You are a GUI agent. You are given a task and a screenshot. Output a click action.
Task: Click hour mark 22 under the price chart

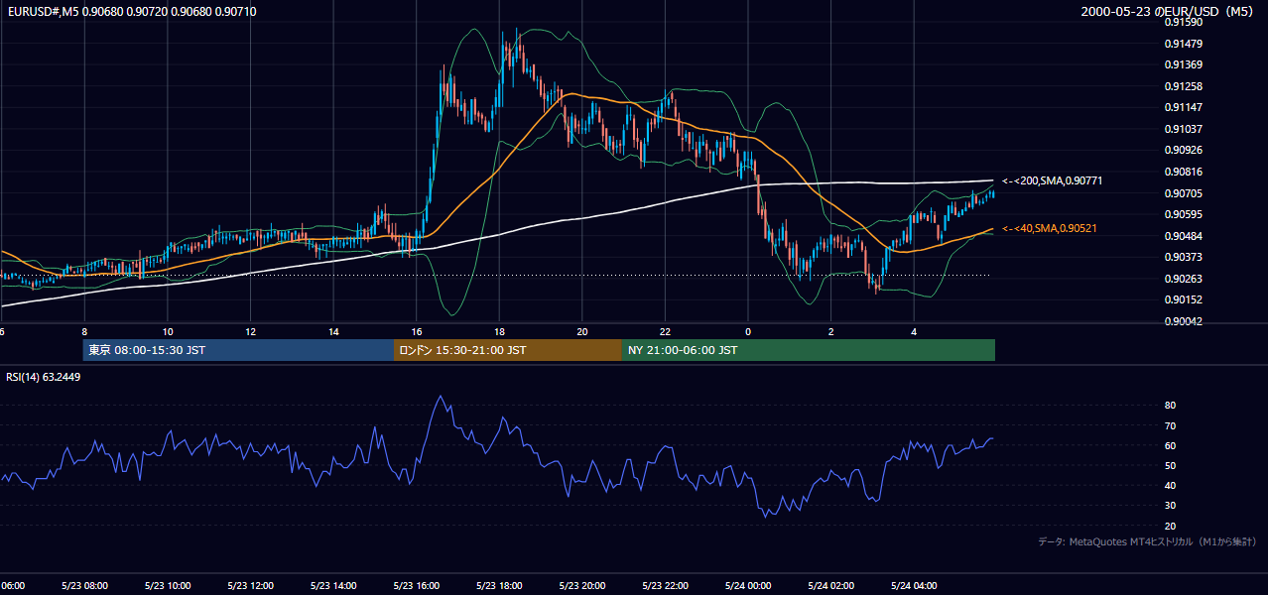pyautogui.click(x=665, y=331)
